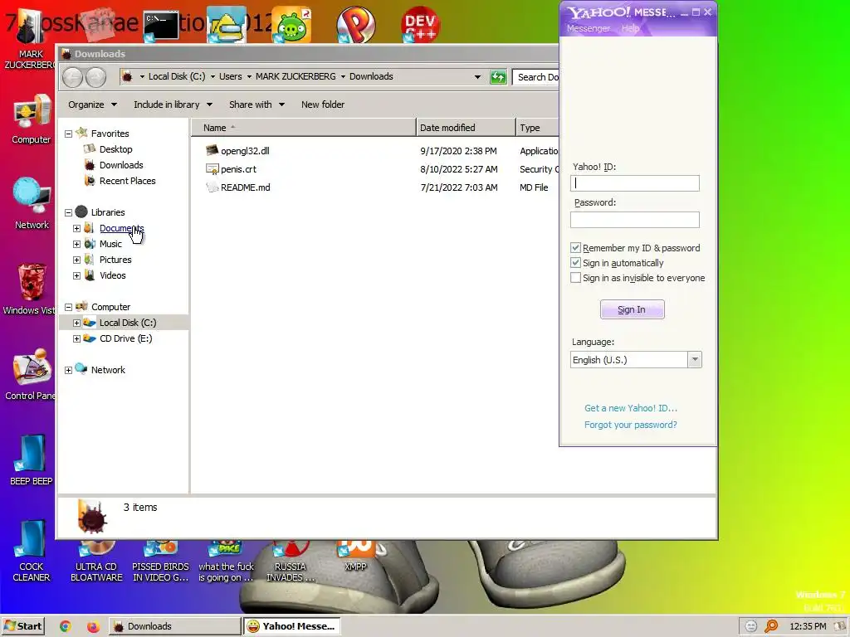This screenshot has width=850, height=637.
Task: Sort by the Date modified column
Action: pos(467,128)
